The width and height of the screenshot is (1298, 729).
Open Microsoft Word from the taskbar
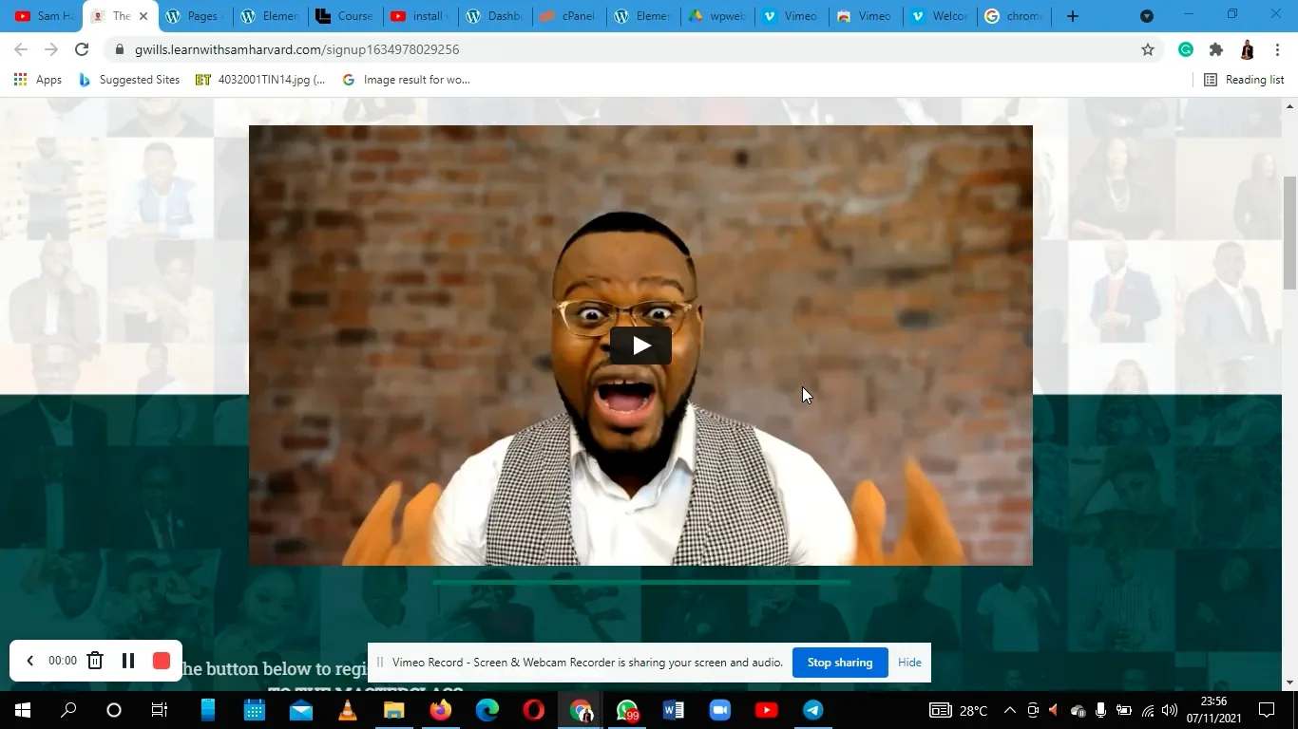(674, 710)
